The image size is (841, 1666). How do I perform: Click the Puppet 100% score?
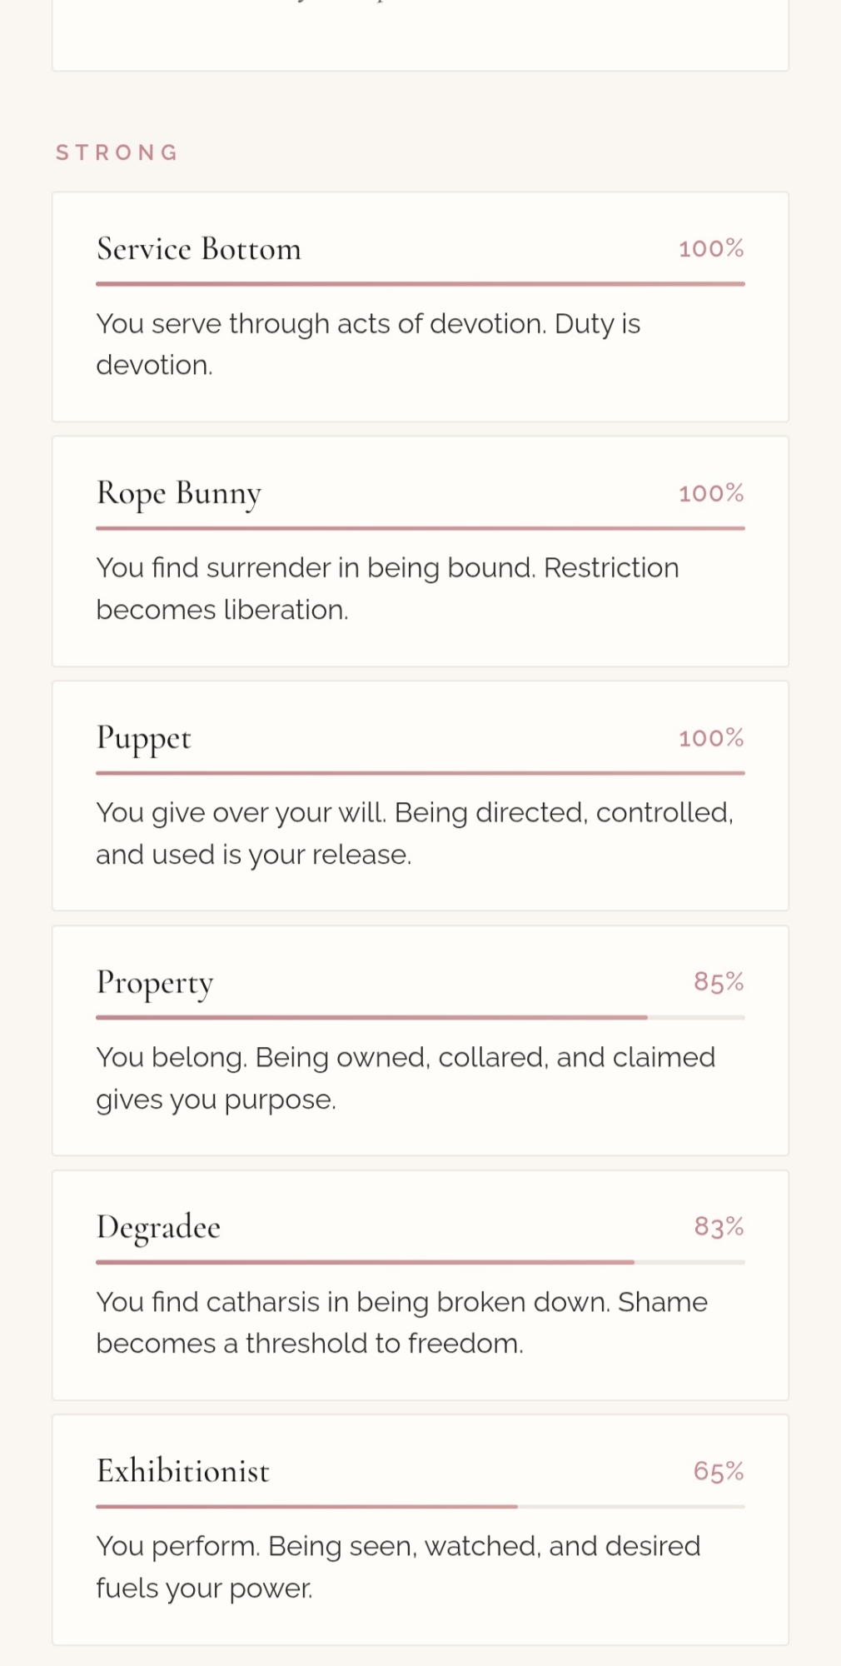pos(710,738)
